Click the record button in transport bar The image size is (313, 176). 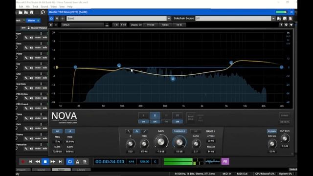coord(23,162)
